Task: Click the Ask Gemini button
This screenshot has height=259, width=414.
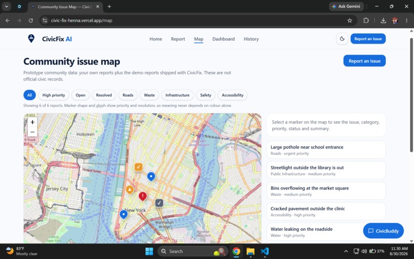Action: pyautogui.click(x=346, y=6)
